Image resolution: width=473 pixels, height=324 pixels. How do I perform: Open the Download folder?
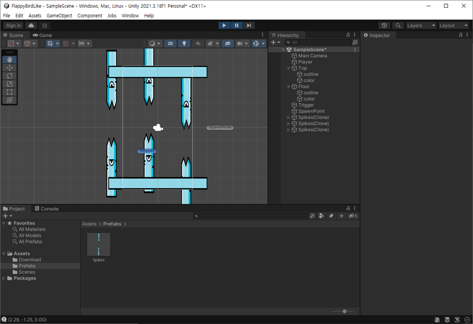30,260
